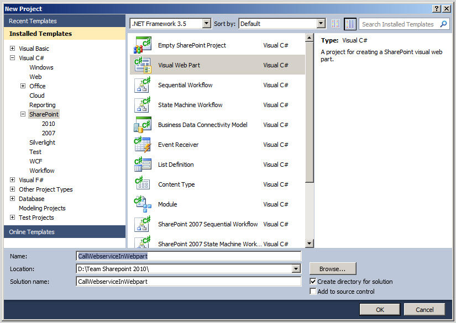
Task: Select the "Event Receiver" template name
Action: pos(178,145)
